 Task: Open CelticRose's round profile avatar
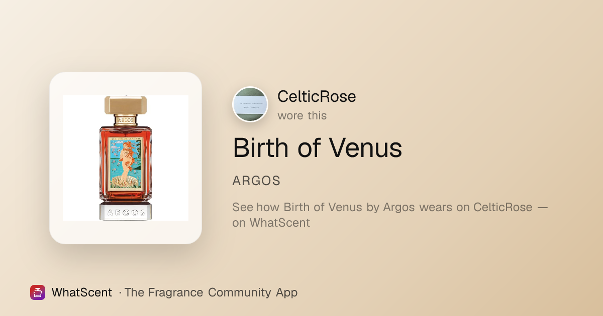[x=250, y=104]
